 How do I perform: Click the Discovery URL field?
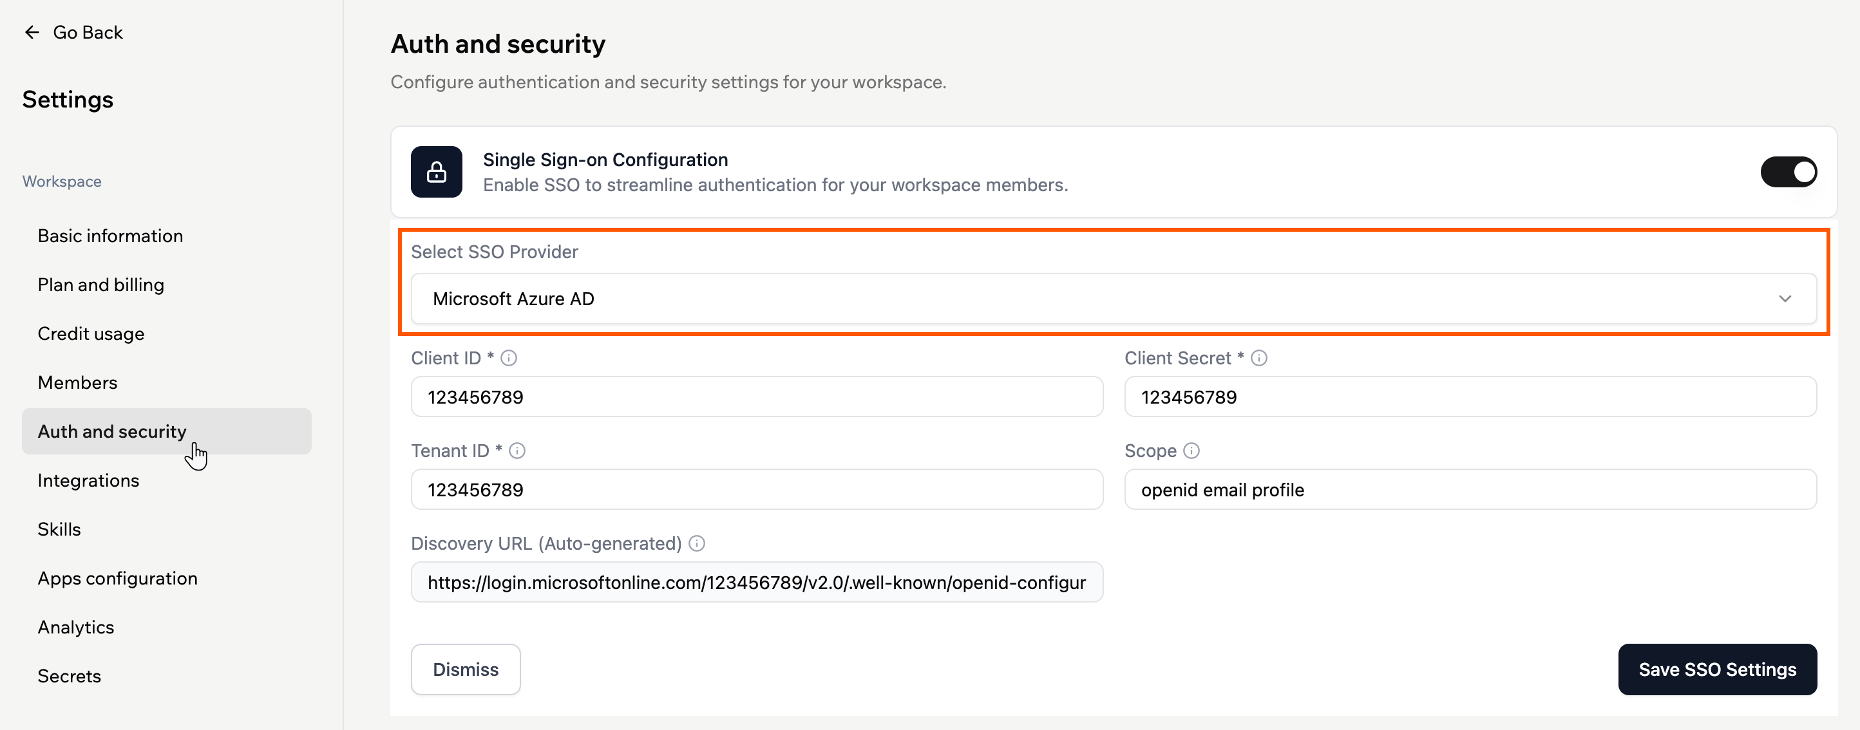pos(757,582)
